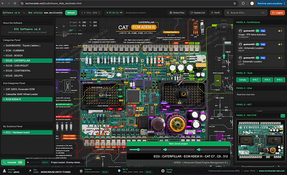Click the origin crosshair icon beside coordinates
Image resolution: width=287 pixels, height=175 pixels.
pos(64,26)
